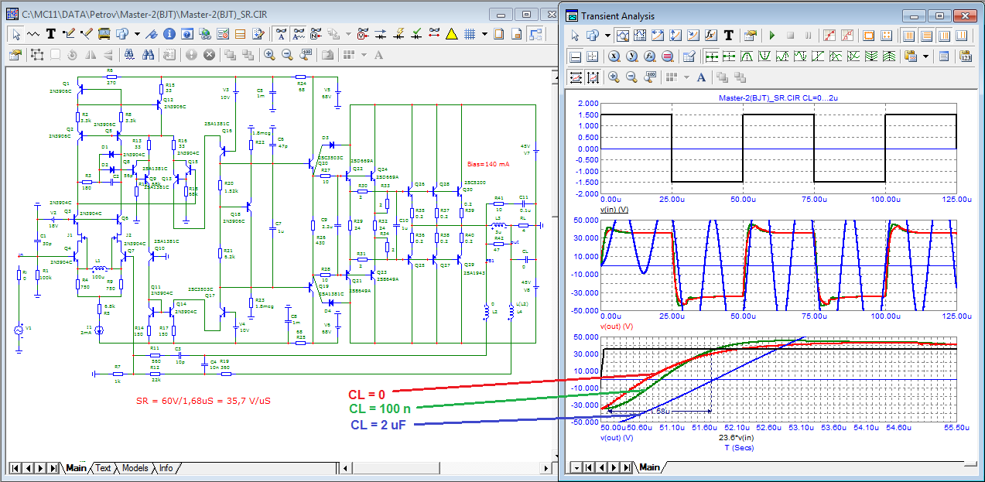
Task: Toggle the grid display icon in schematic toolbar
Action: point(469,33)
